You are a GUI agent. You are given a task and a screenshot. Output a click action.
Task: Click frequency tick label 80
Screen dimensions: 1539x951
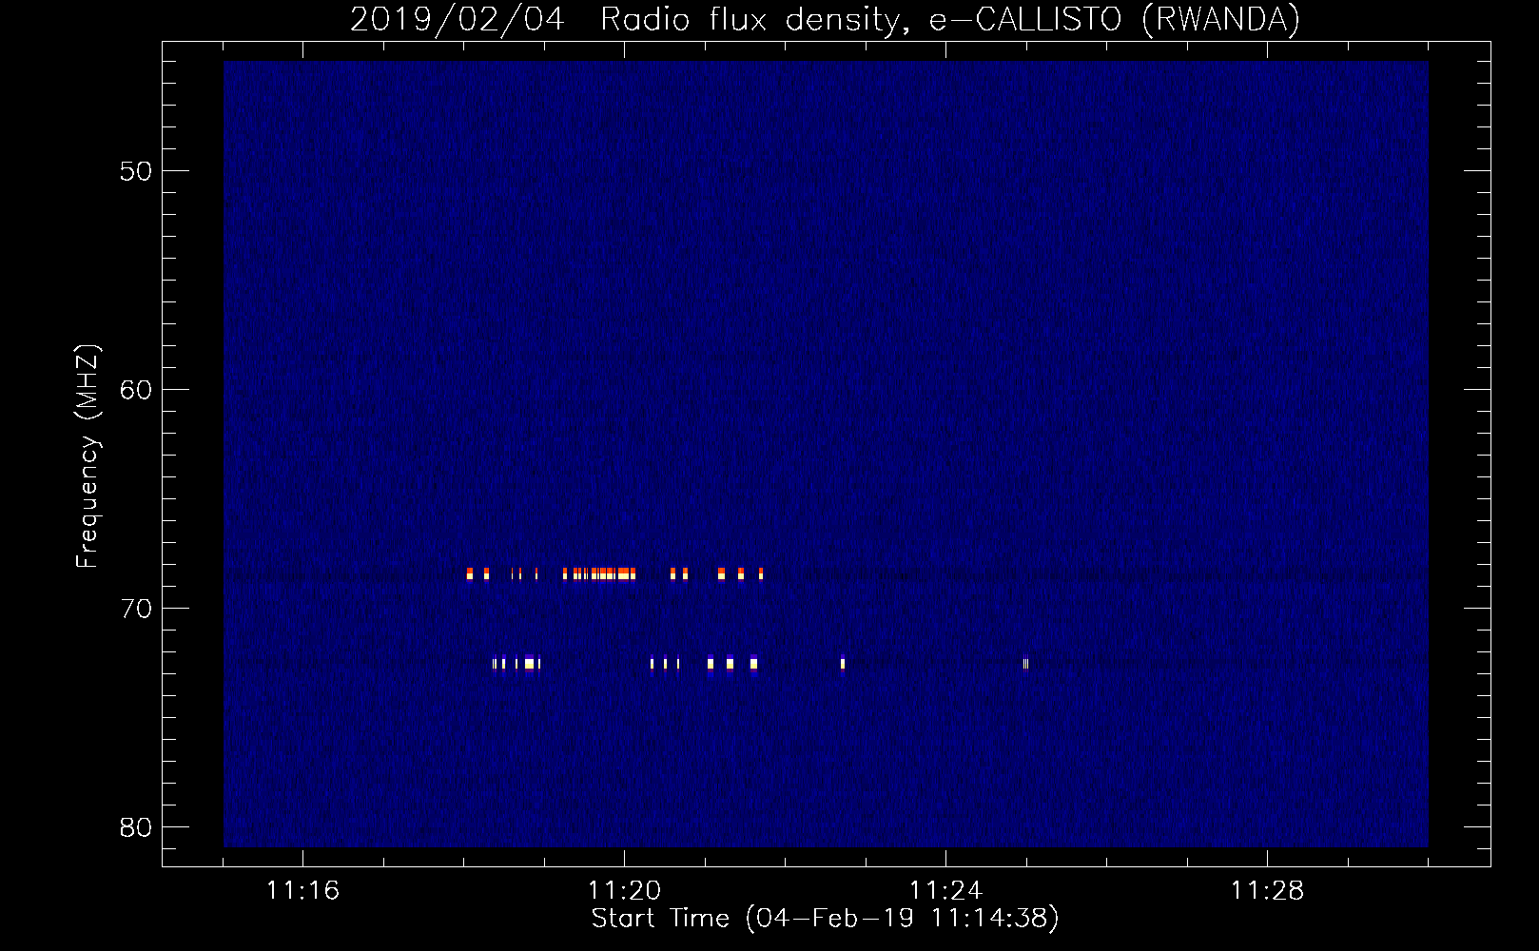136,827
